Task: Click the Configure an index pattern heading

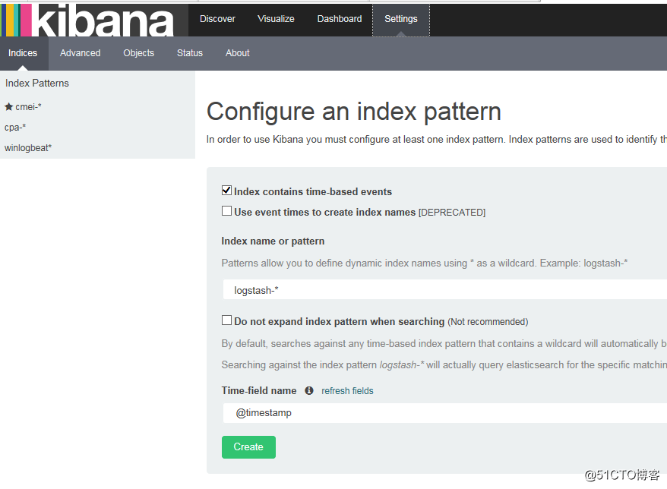Action: click(354, 112)
